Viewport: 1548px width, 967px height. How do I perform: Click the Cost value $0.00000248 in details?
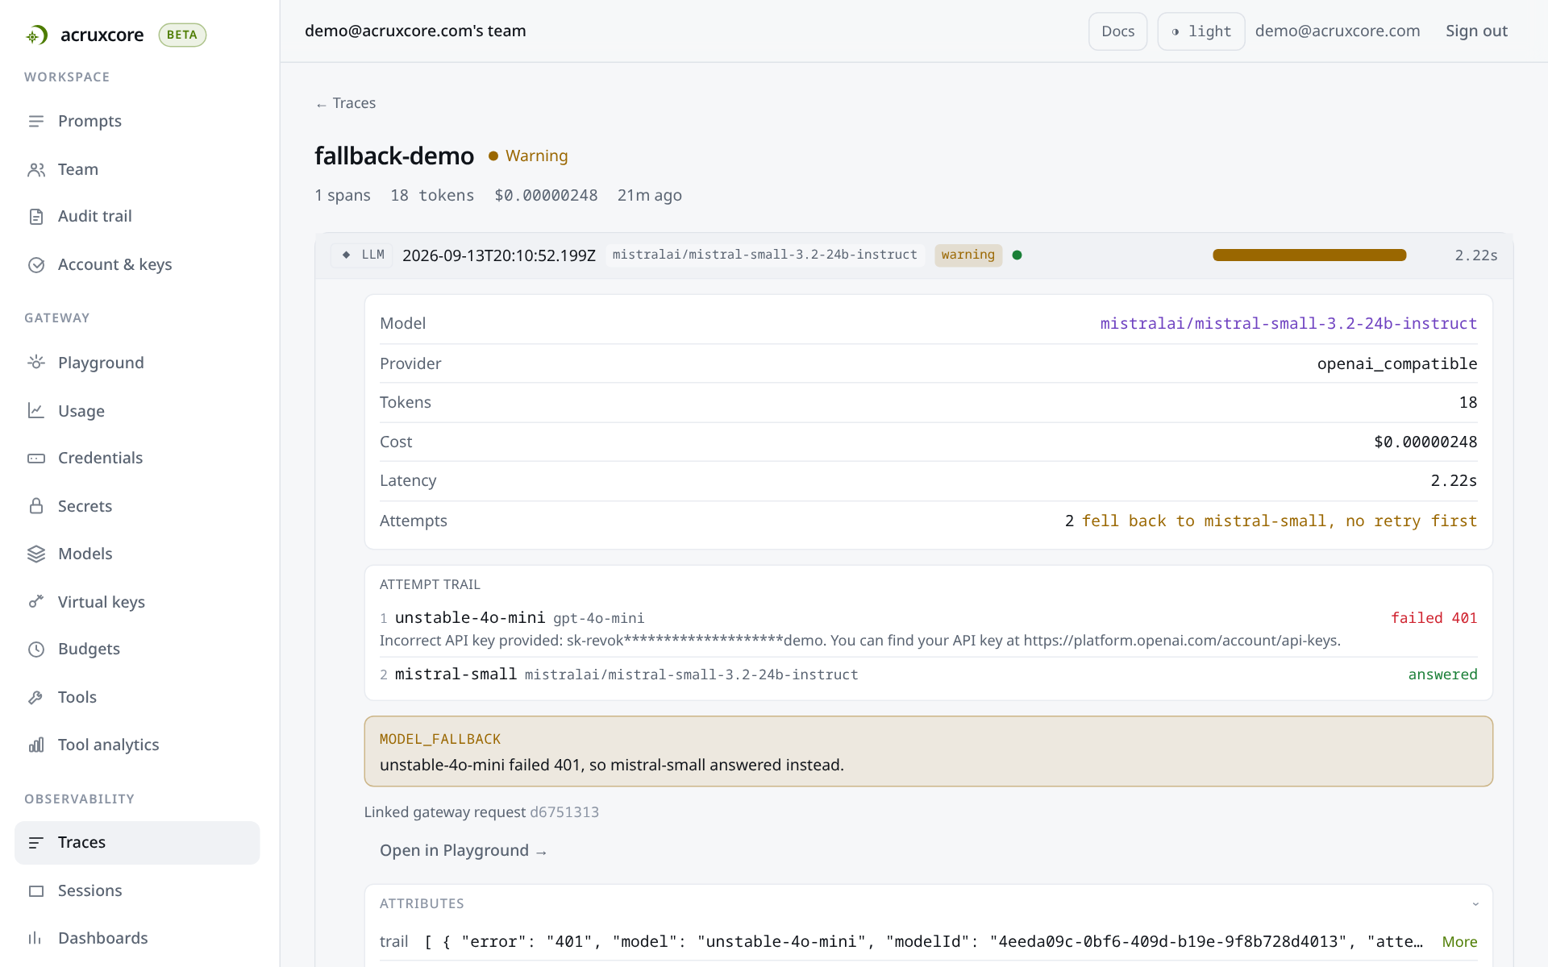1425,442
